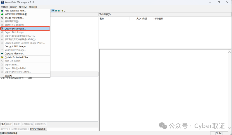The width and height of the screenshot is (232, 135).
Task: Click the Image Mounting disk icon
Action: [2, 18]
